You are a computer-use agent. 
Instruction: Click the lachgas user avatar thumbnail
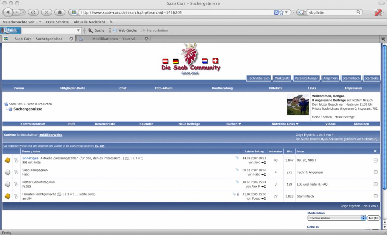[x=298, y=104]
